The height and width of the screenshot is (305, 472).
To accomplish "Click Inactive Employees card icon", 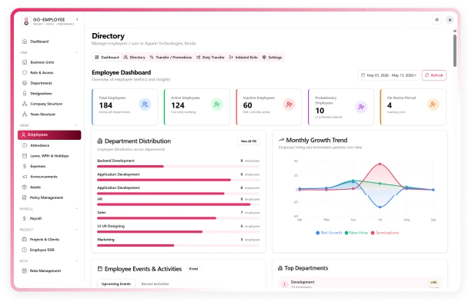I will pyautogui.click(x=289, y=104).
